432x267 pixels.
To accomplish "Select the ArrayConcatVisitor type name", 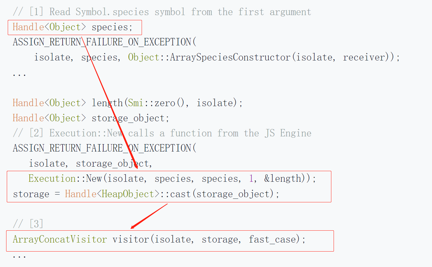I will click(60, 240).
